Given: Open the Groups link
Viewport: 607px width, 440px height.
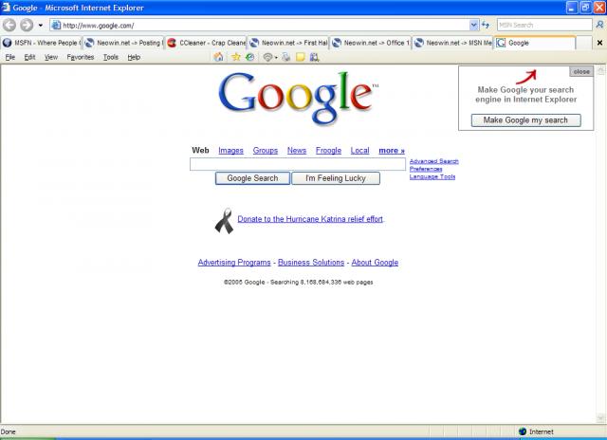Looking at the screenshot, I should [266, 151].
